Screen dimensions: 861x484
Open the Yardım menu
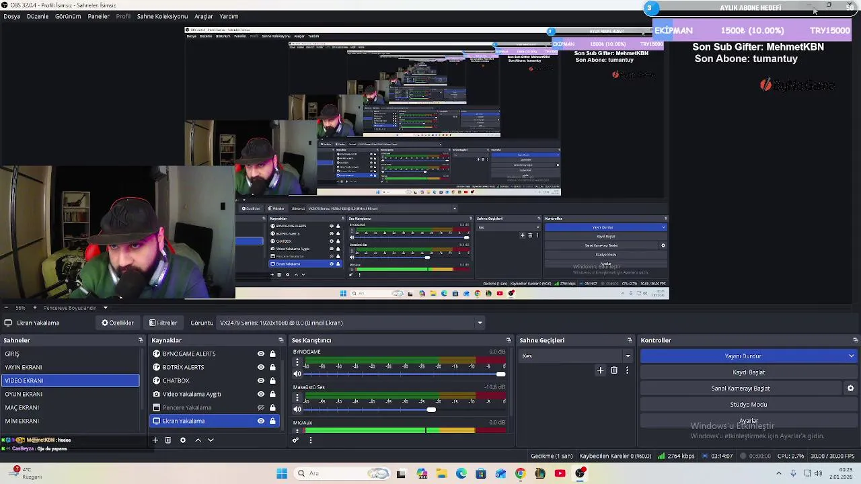click(x=229, y=16)
